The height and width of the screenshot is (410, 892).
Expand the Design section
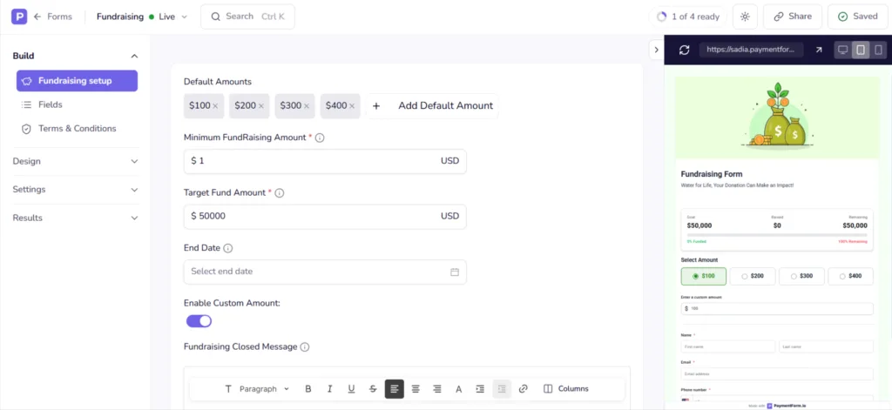coord(76,162)
